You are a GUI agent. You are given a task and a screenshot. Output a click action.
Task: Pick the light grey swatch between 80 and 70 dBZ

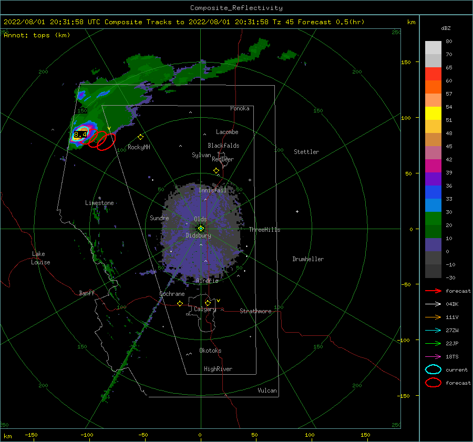tap(433, 48)
